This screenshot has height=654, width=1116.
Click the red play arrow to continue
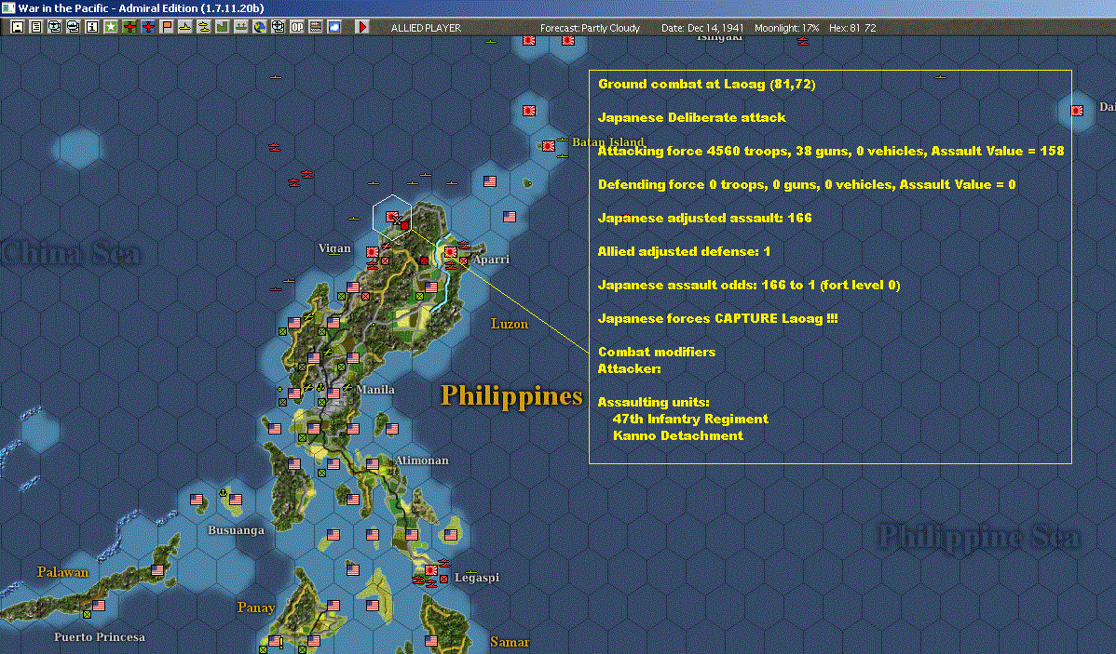coord(362,27)
